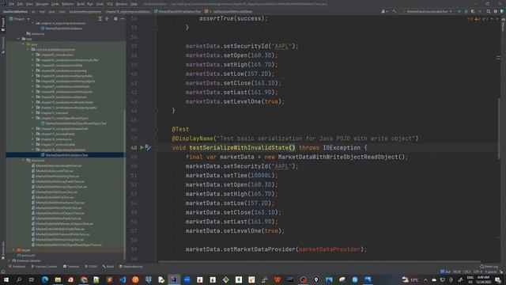This screenshot has height=285, width=506.
Task: Expand the target folder
Action: (x=13, y=250)
